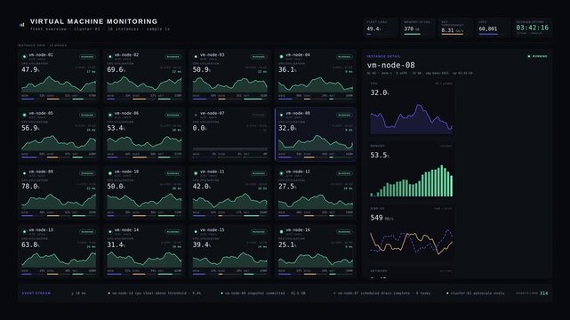570x320 pixels.
Task: Open the vm-node-04 card title
Action: 298,55
